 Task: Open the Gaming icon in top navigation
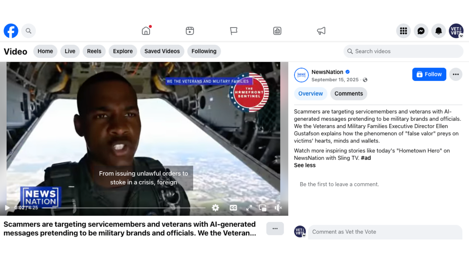277,31
